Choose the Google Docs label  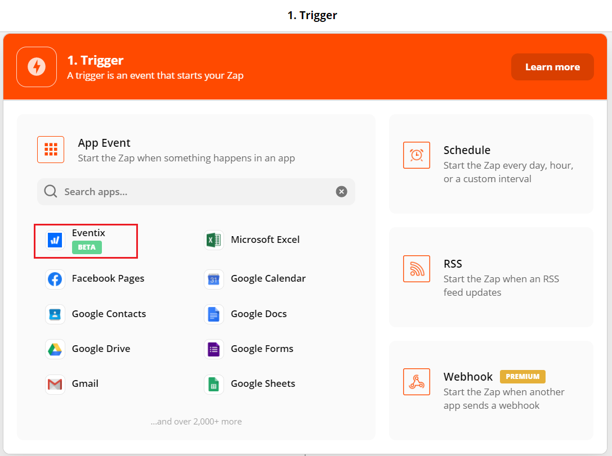[x=259, y=314]
